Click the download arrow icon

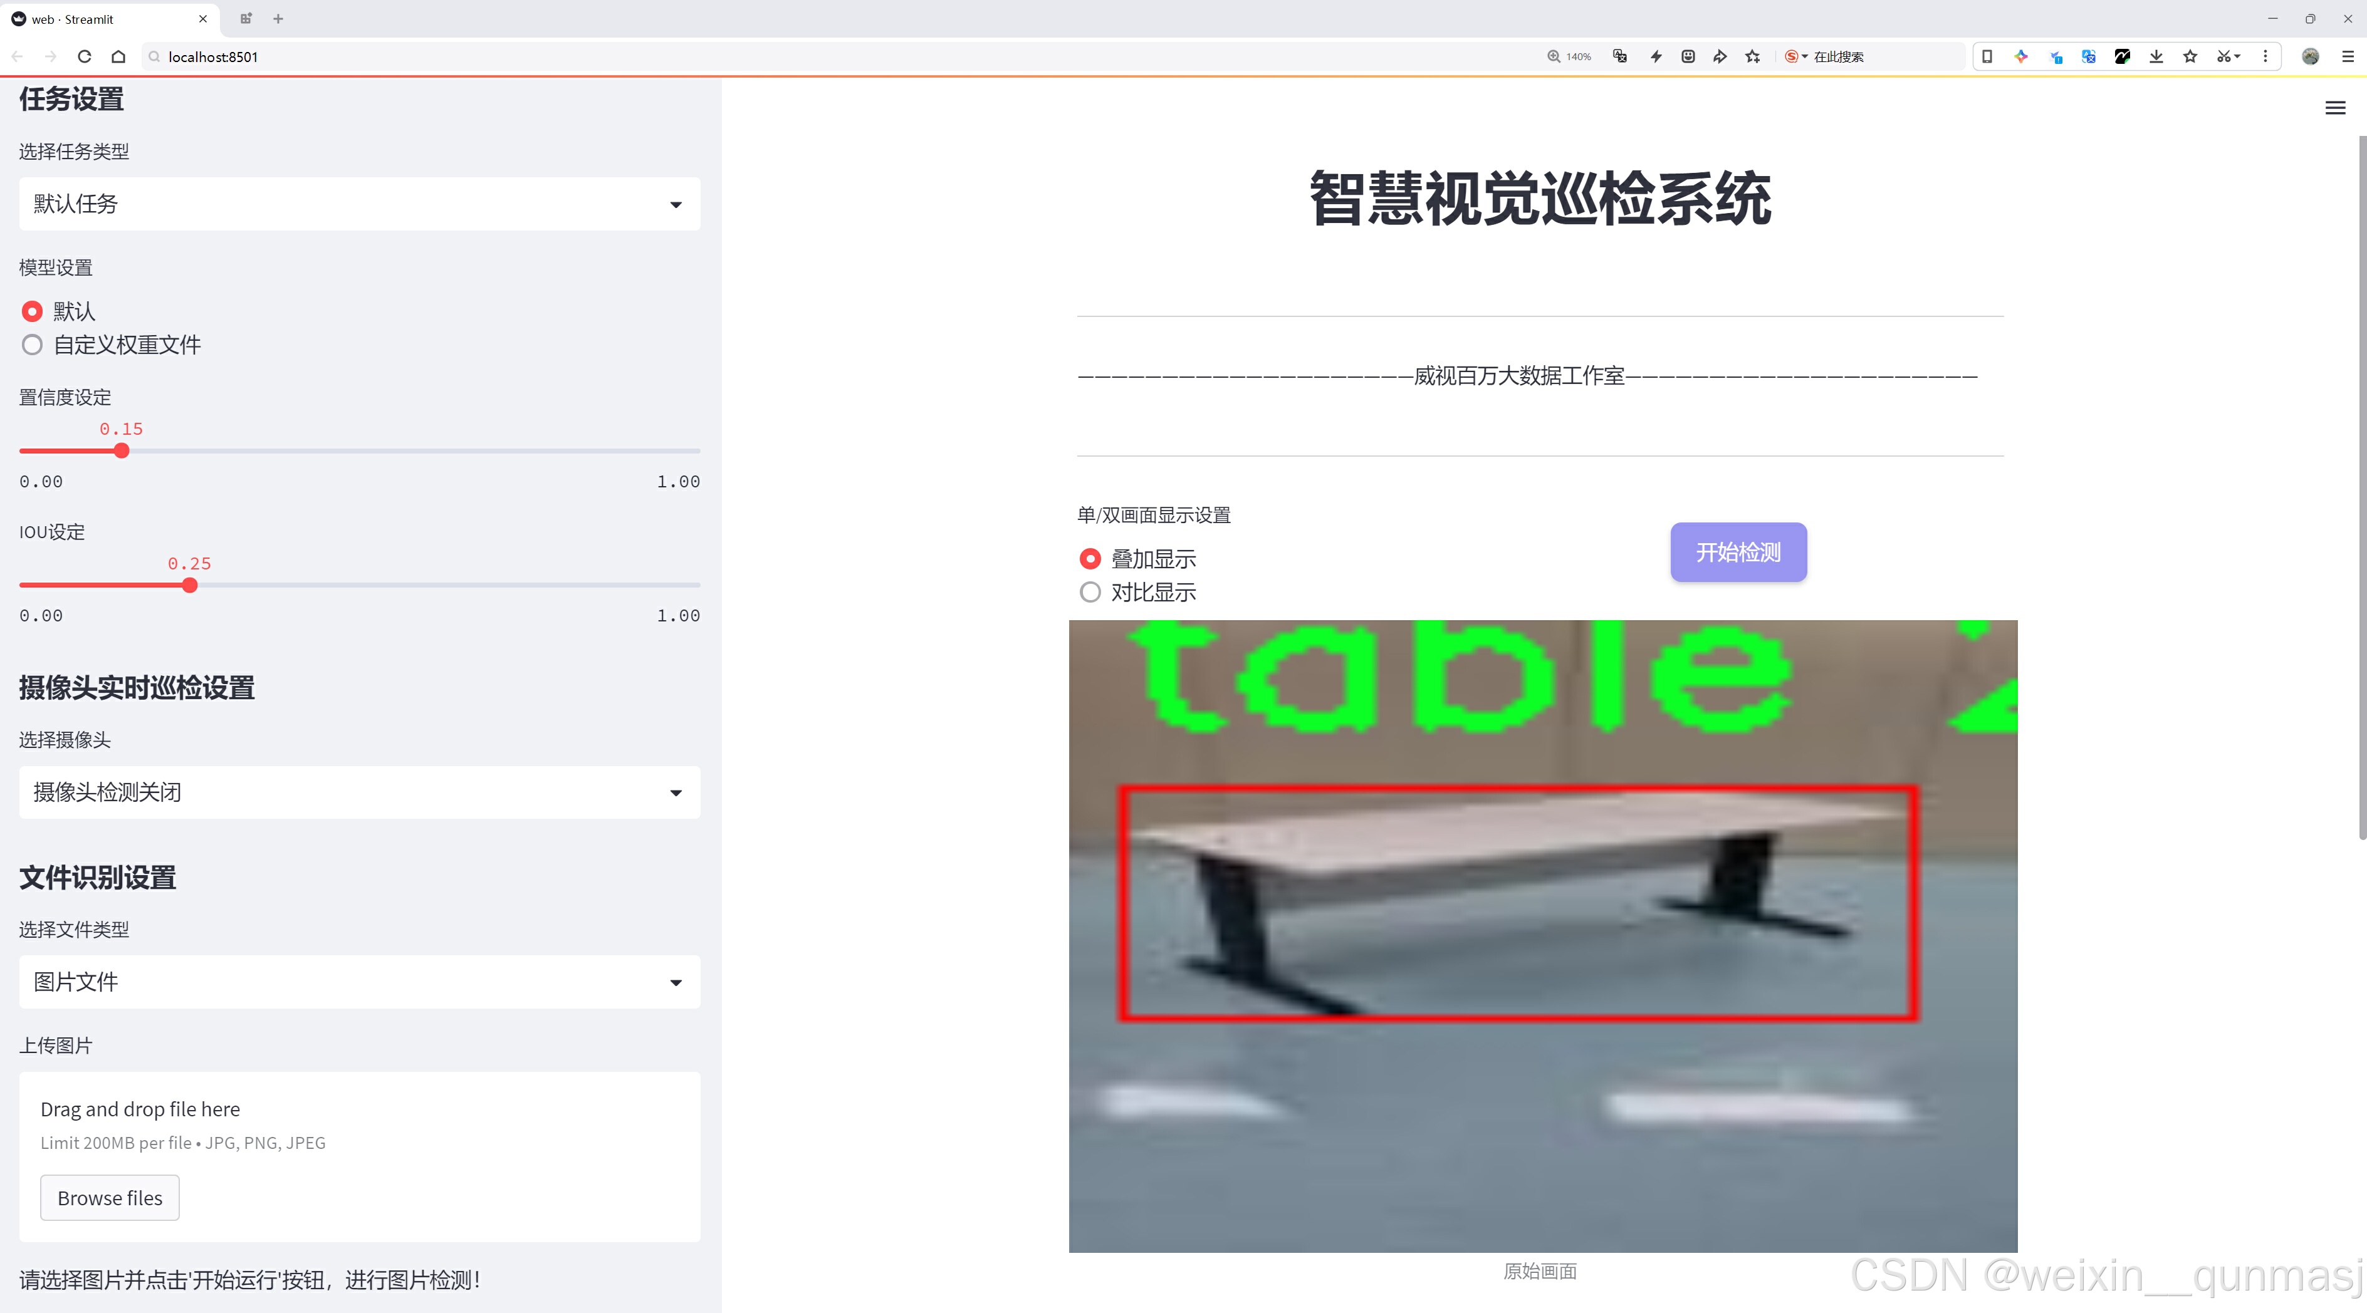click(2156, 57)
